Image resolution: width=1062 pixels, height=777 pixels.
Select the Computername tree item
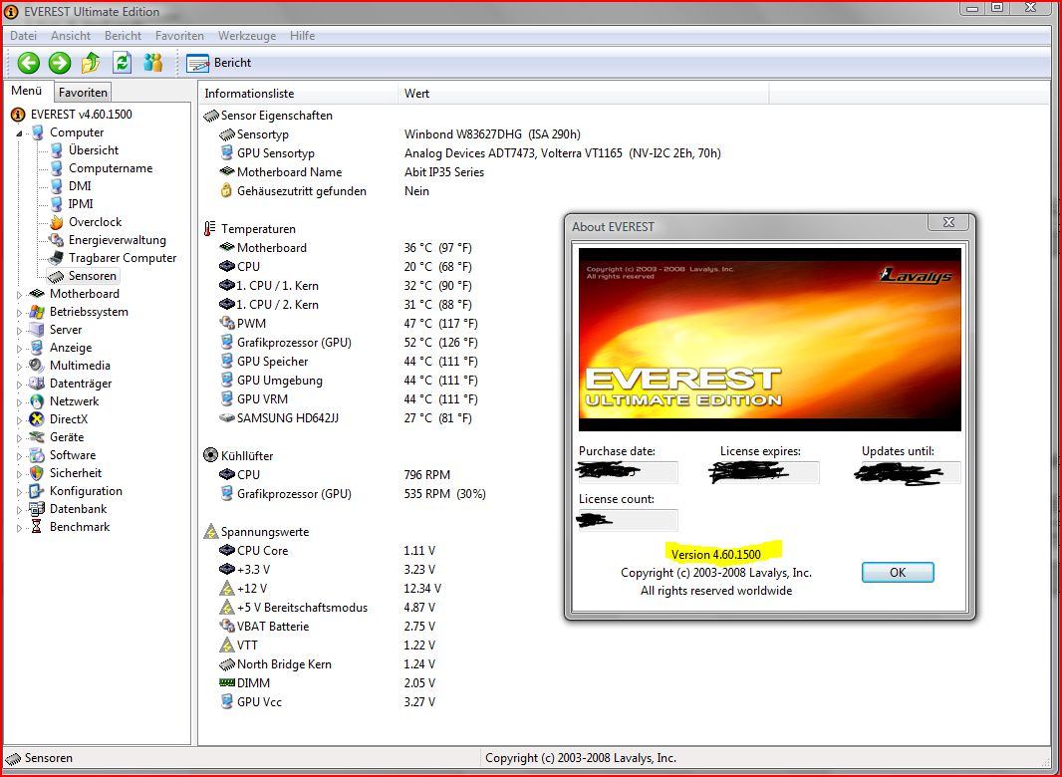click(111, 168)
